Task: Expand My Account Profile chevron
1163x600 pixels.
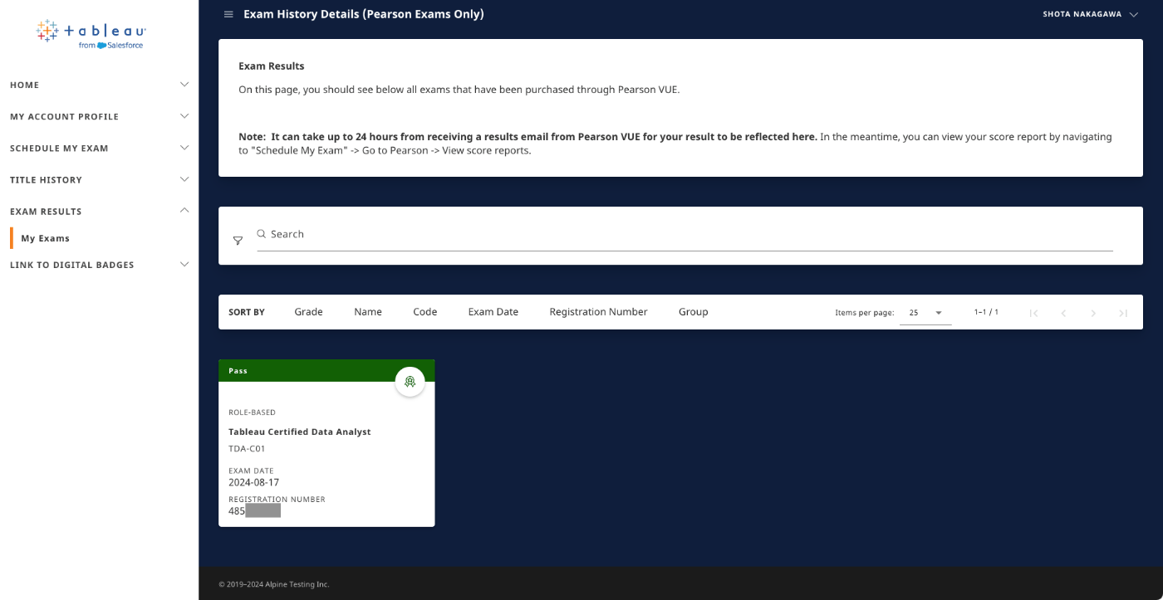Action: pyautogui.click(x=184, y=116)
